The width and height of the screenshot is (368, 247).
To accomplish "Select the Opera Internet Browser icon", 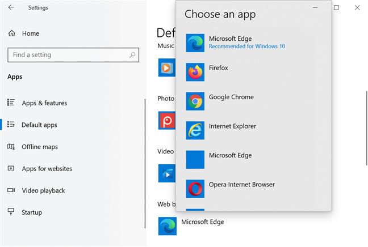I will click(x=195, y=189).
